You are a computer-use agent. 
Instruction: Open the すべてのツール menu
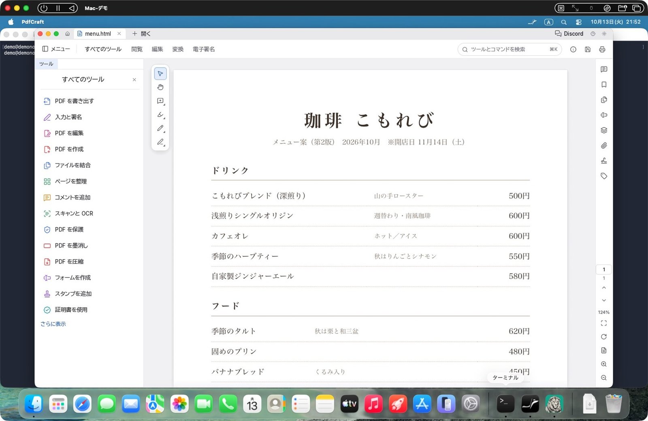pos(103,49)
